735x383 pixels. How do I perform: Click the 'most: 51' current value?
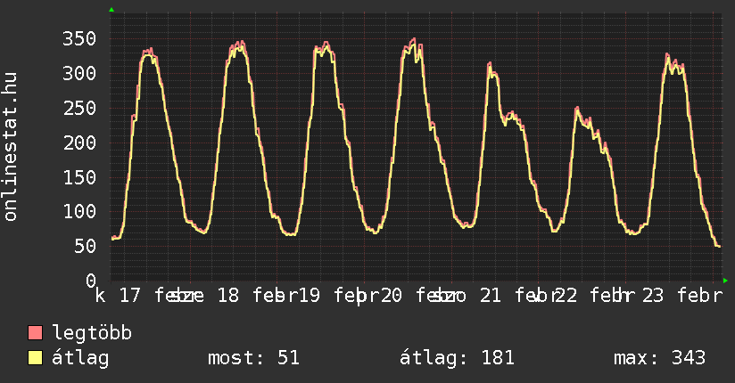coord(253,358)
